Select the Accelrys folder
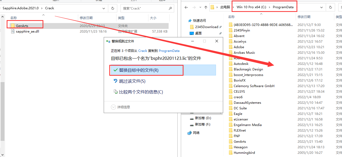Viewport: 342px width, 157px height. (240, 41)
